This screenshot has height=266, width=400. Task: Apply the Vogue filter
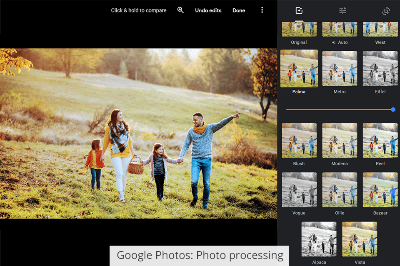click(x=299, y=190)
